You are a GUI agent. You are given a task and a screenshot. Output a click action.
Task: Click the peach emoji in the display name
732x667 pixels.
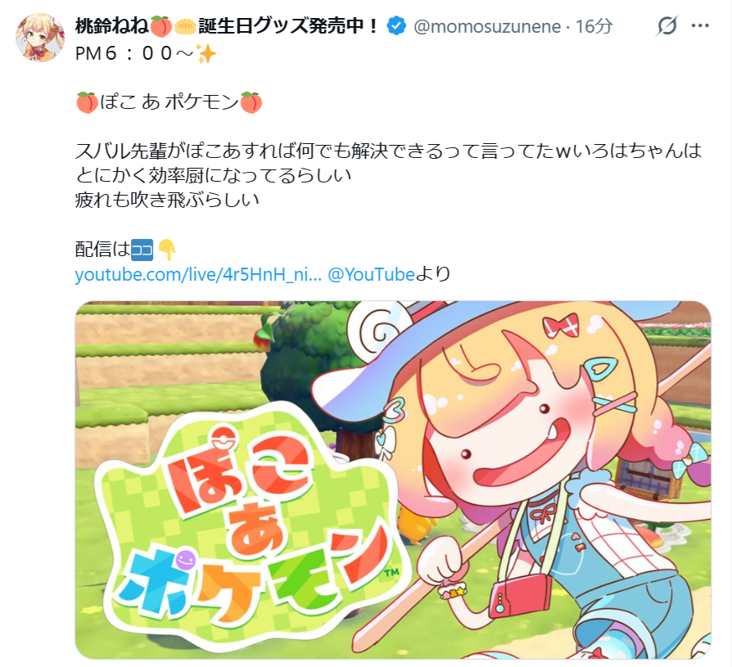[x=161, y=25]
